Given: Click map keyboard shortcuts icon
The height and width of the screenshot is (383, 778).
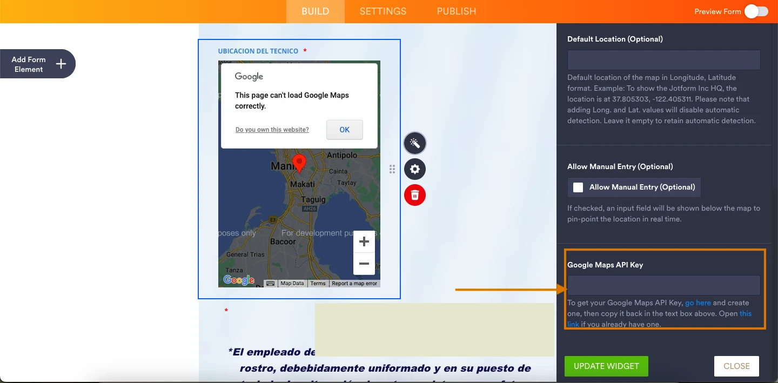Looking at the screenshot, I should (271, 284).
